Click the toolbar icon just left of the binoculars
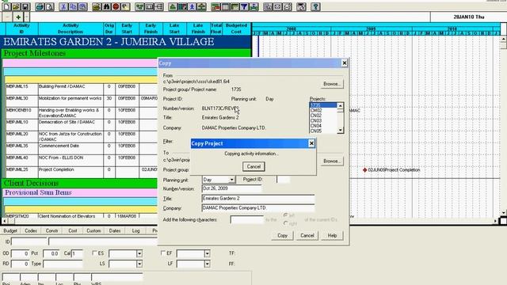The width and height of the screenshot is (507, 285). click(x=97, y=6)
